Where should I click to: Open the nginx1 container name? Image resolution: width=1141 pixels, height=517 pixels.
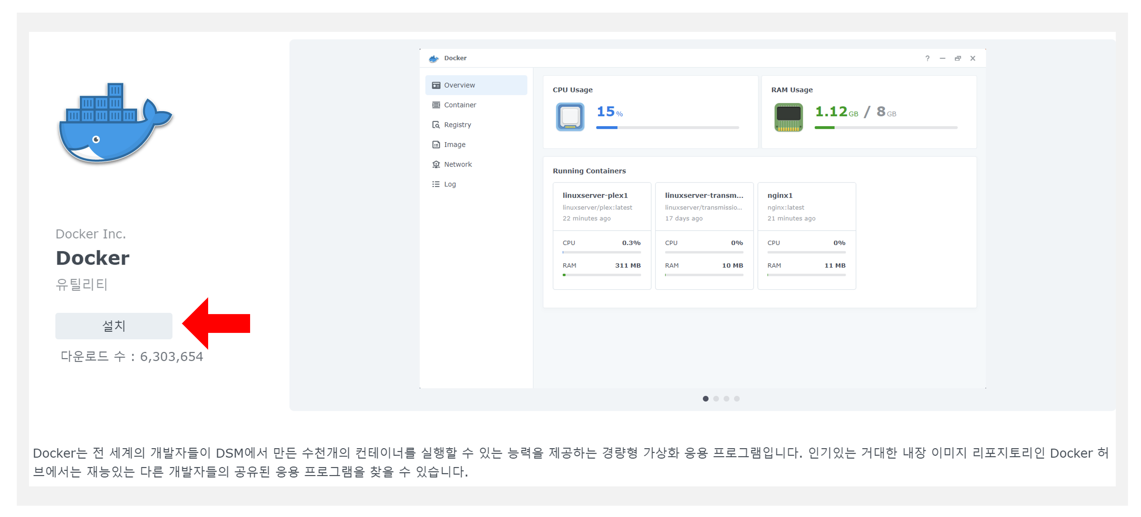pyautogui.click(x=780, y=195)
